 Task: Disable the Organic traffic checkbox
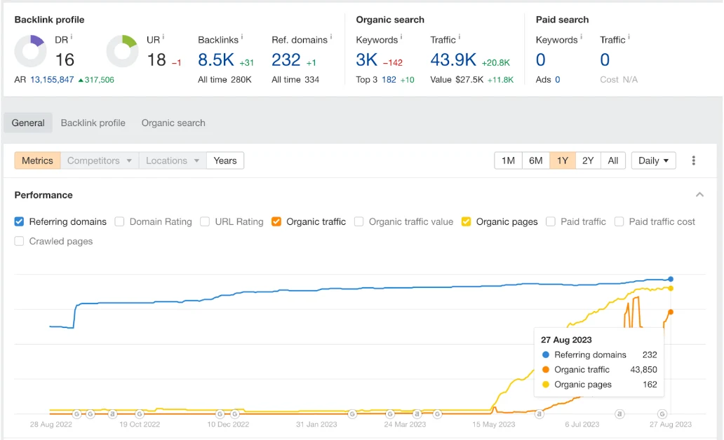278,221
